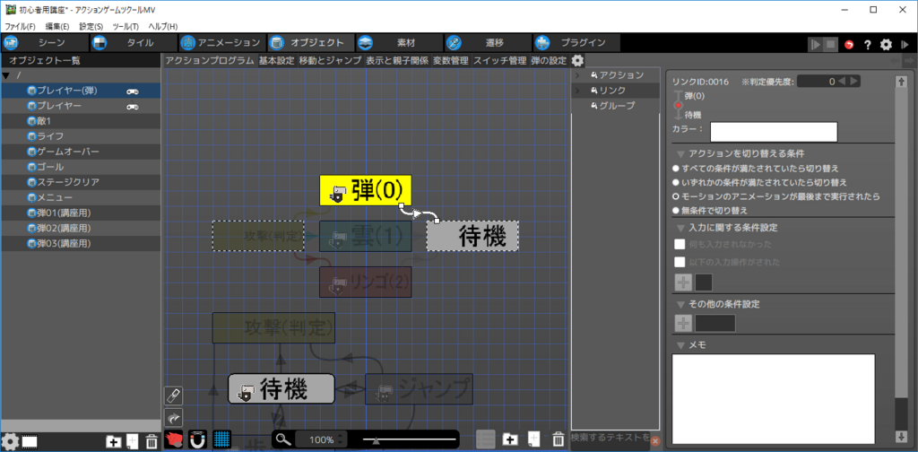Click scroll-to-bottom arrow in link properties

coord(901,437)
